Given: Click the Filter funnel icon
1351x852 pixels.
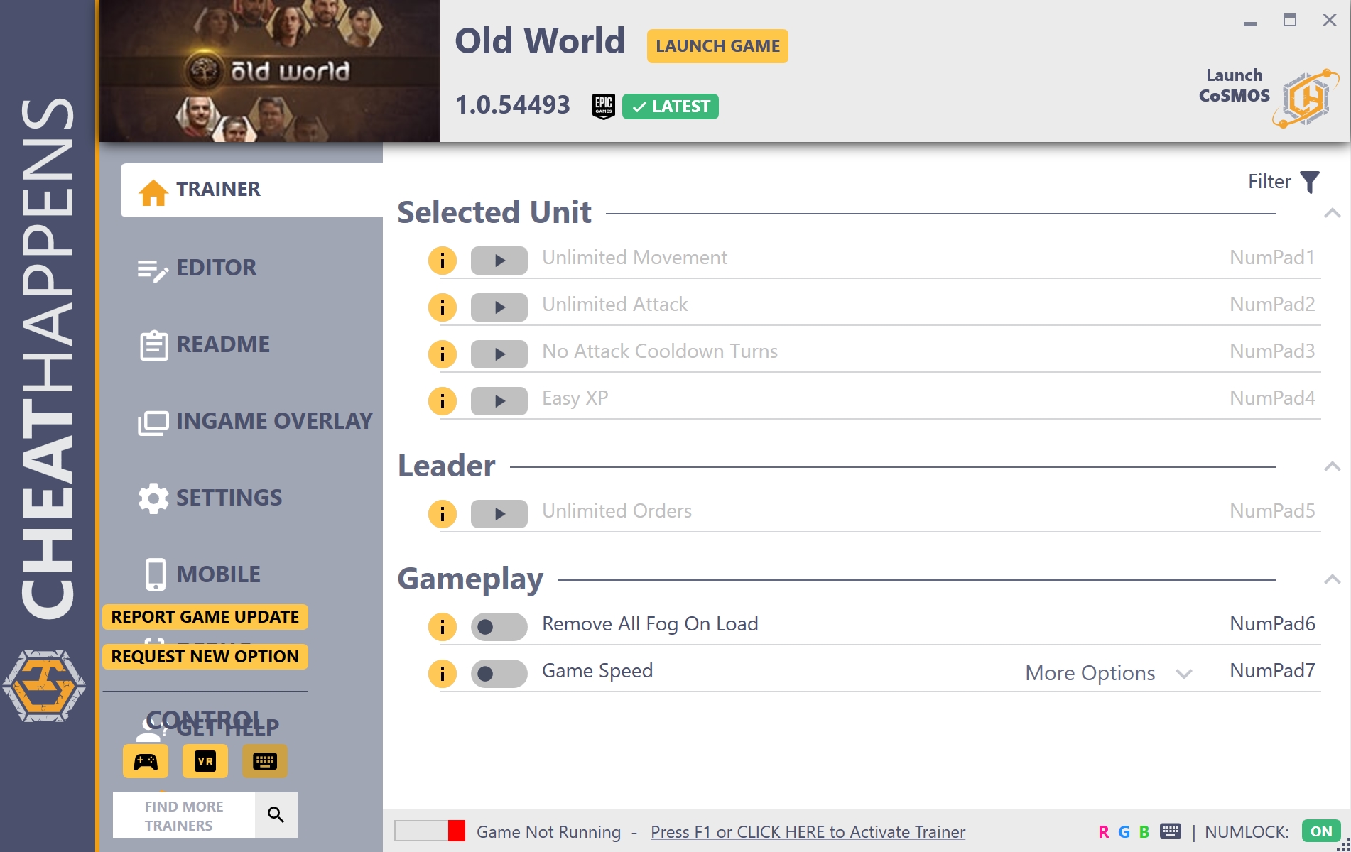Looking at the screenshot, I should coord(1310,182).
